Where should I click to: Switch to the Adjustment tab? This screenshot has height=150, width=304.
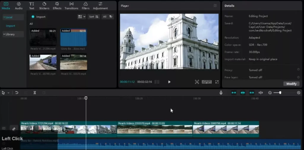coord(100,6)
